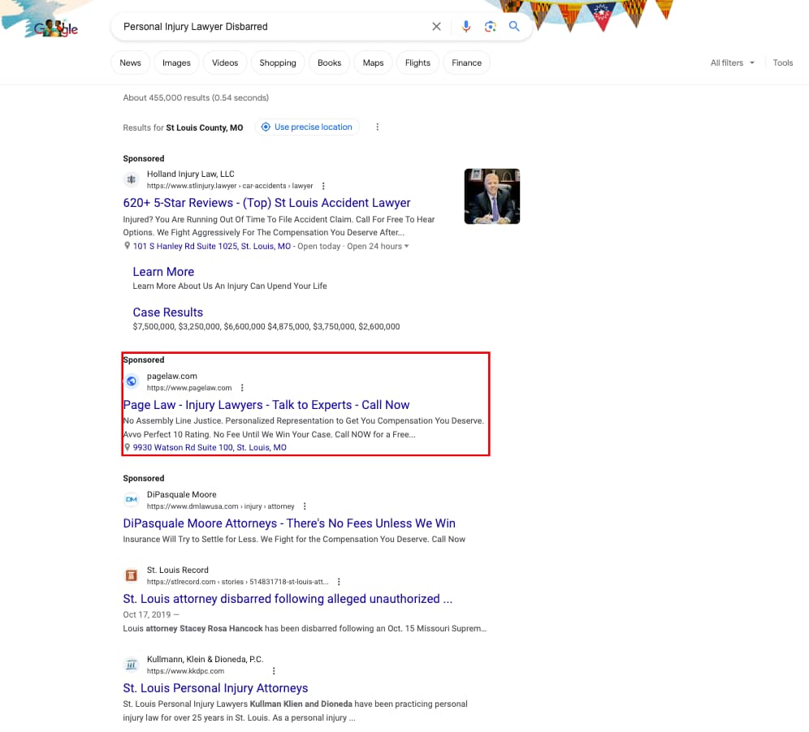The image size is (809, 732).
Task: Expand the Open 24 hours dropdown
Action: [378, 247]
